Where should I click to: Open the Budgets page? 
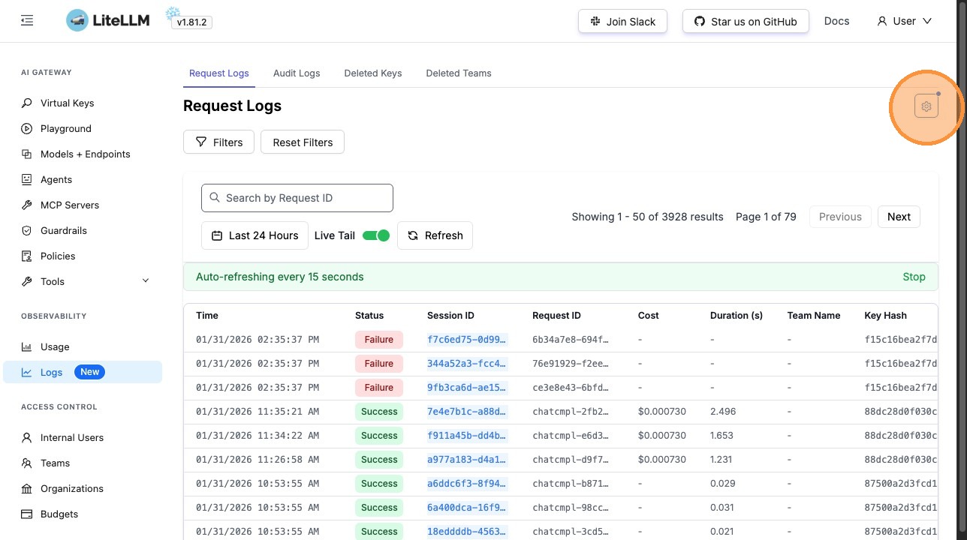coord(59,514)
